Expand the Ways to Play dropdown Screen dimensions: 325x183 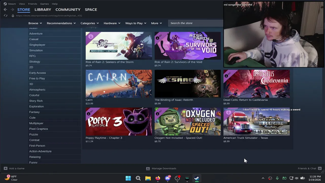pos(136,23)
